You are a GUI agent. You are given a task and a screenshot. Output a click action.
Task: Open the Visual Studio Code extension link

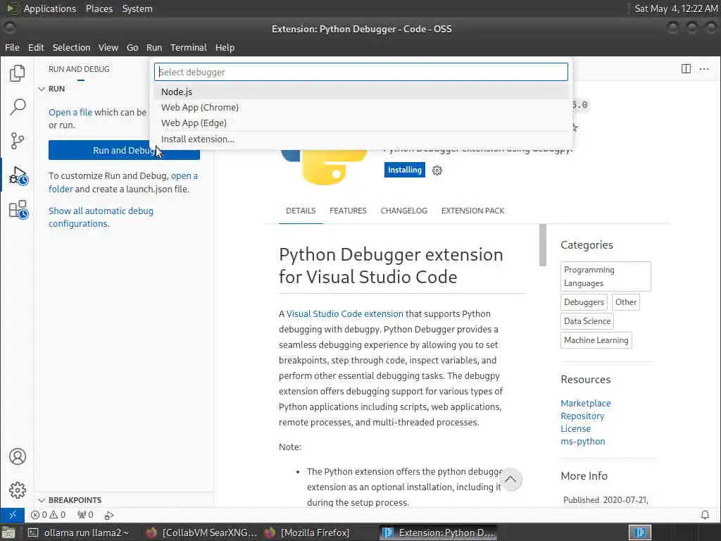point(345,313)
